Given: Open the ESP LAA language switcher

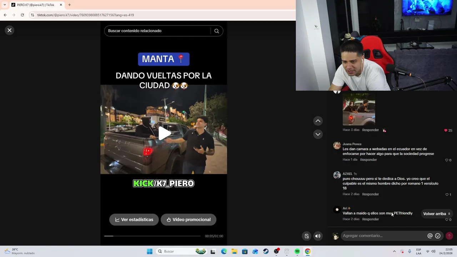Looking at the screenshot, I should 419,251.
